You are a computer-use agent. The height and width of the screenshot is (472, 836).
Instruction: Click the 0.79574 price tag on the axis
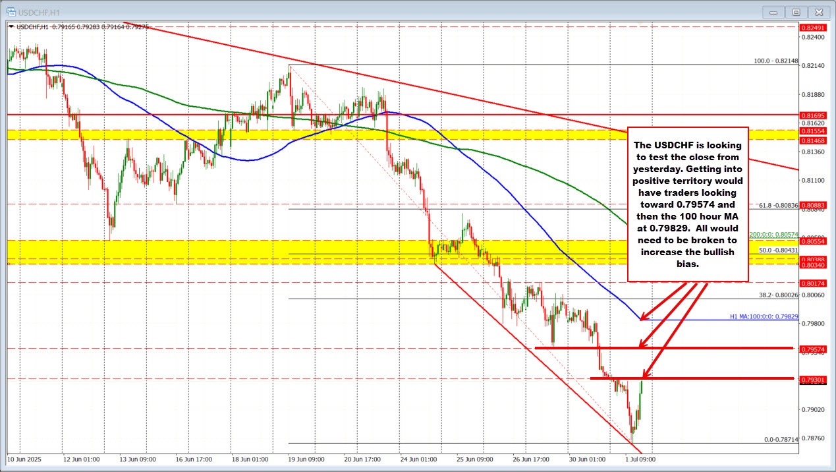pyautogui.click(x=813, y=350)
